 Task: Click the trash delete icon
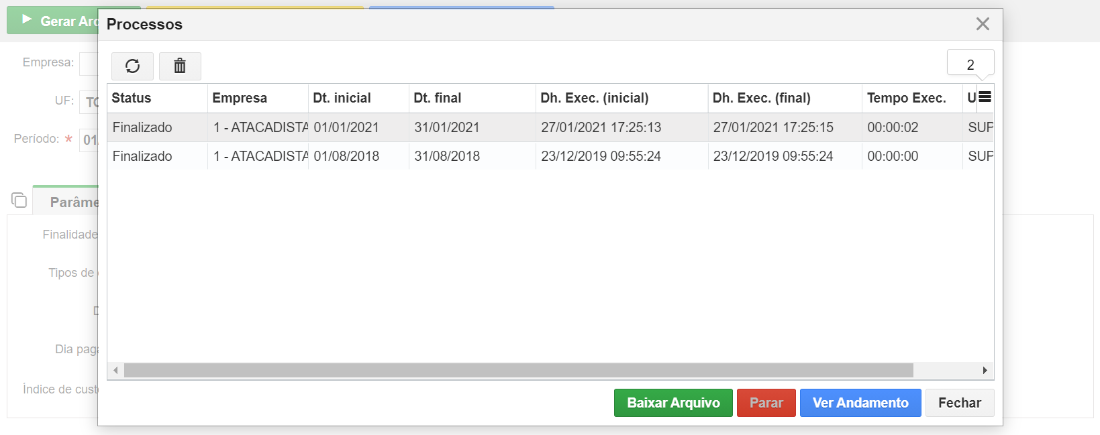point(180,66)
